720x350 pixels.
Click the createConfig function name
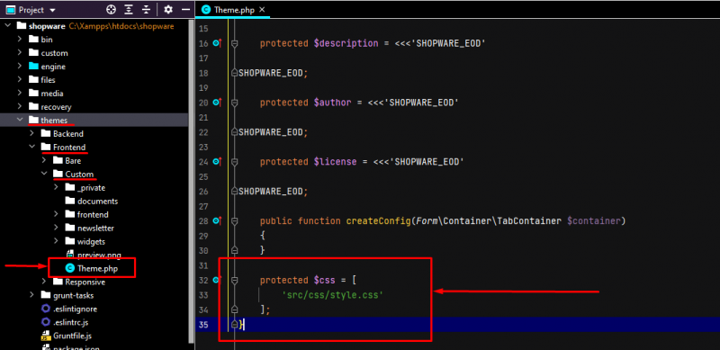(x=378, y=221)
